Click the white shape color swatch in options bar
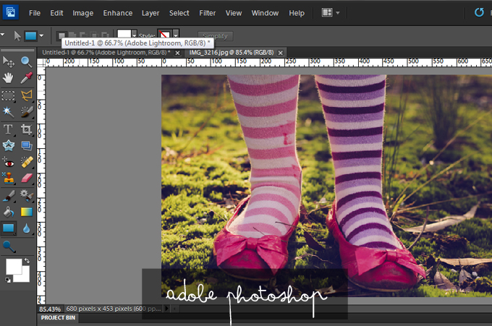Viewport: 492px width, 326px height. coord(124,34)
